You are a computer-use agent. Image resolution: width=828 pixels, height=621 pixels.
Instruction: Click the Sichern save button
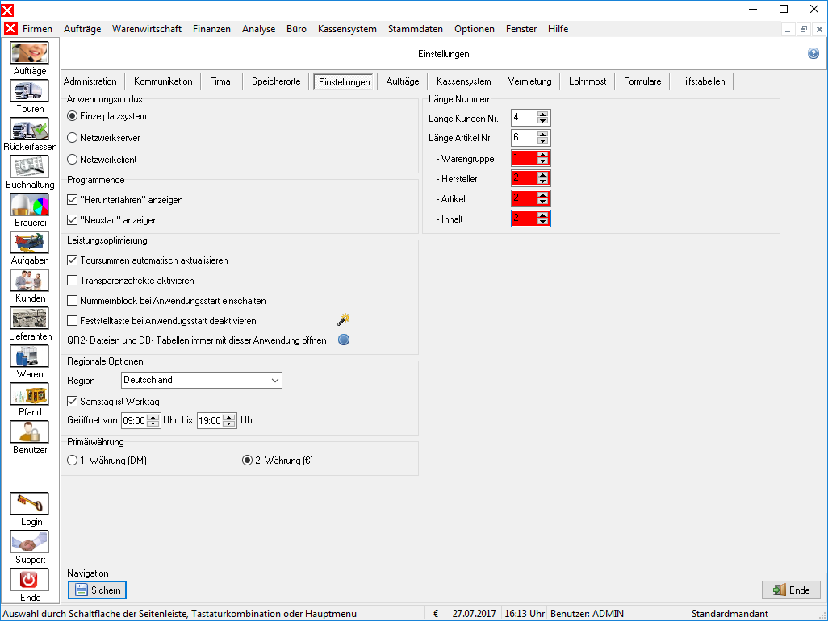click(97, 590)
